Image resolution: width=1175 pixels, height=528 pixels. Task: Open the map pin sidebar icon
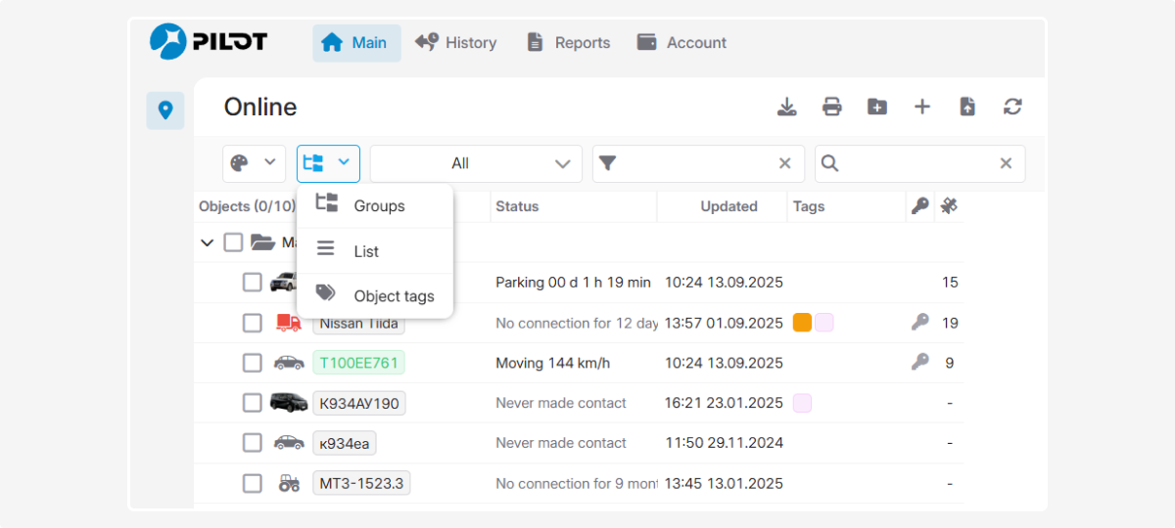[x=165, y=110]
